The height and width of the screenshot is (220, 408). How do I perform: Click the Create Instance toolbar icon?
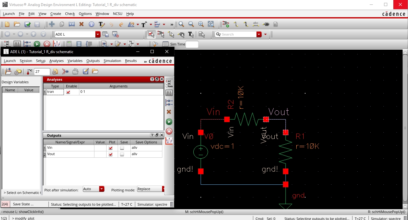226,24
